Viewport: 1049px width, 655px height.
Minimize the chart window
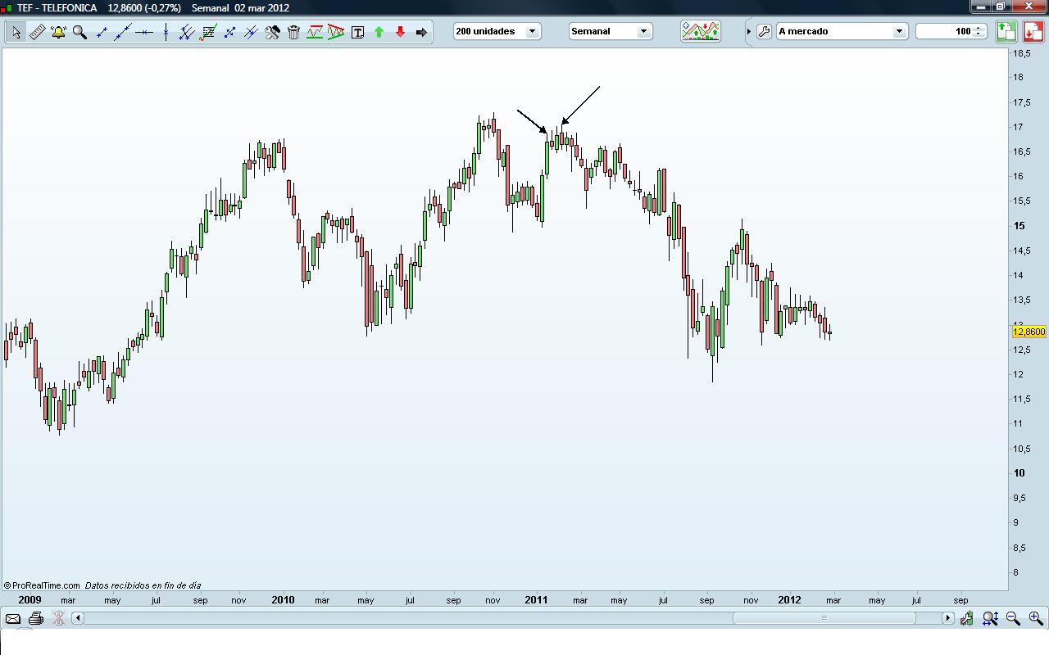pos(981,7)
